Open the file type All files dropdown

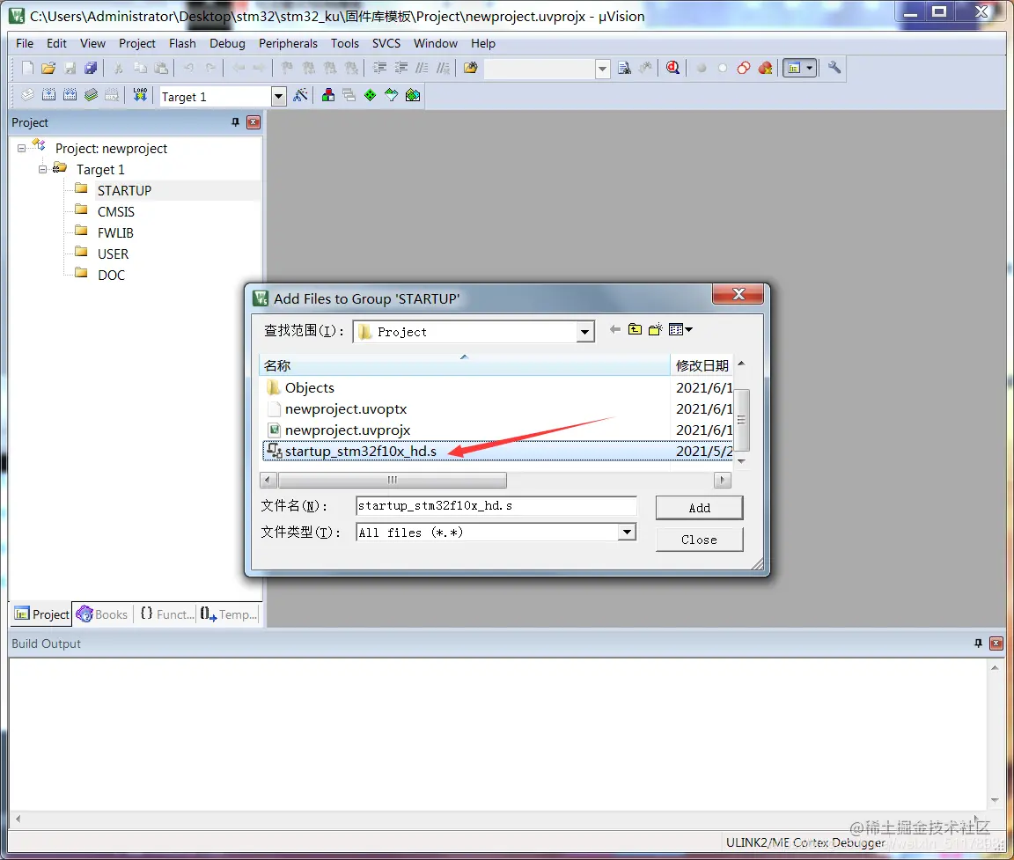click(x=626, y=533)
